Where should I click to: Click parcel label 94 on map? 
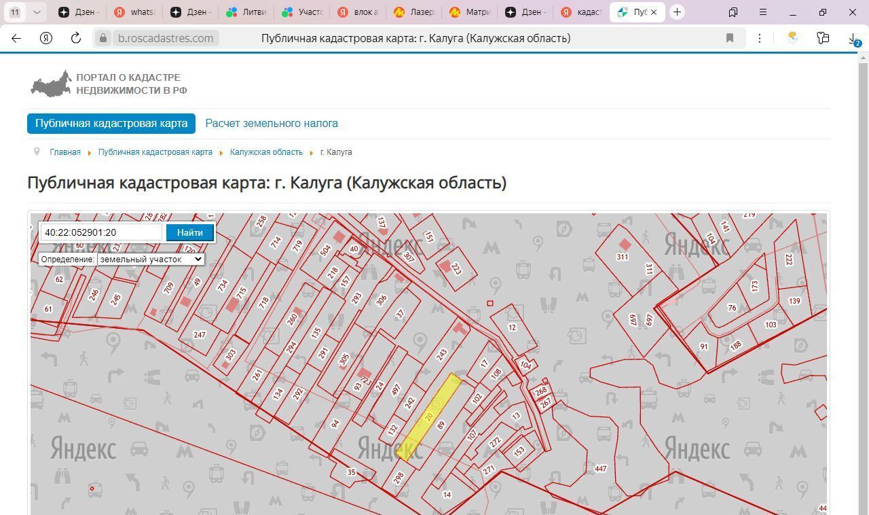tap(335, 424)
